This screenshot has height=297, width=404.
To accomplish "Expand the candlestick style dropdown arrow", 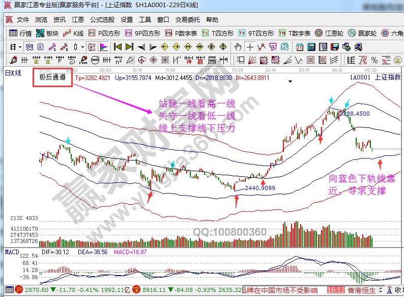I will [x=82, y=47].
